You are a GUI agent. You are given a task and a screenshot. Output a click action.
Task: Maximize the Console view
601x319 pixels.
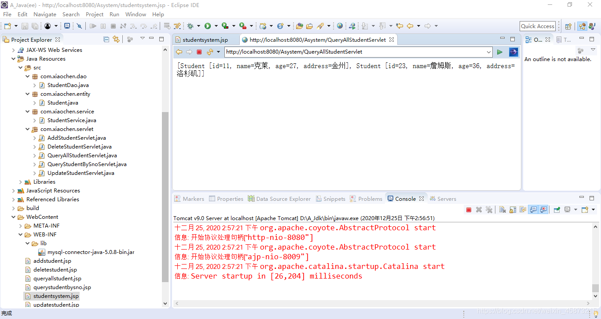click(x=592, y=198)
